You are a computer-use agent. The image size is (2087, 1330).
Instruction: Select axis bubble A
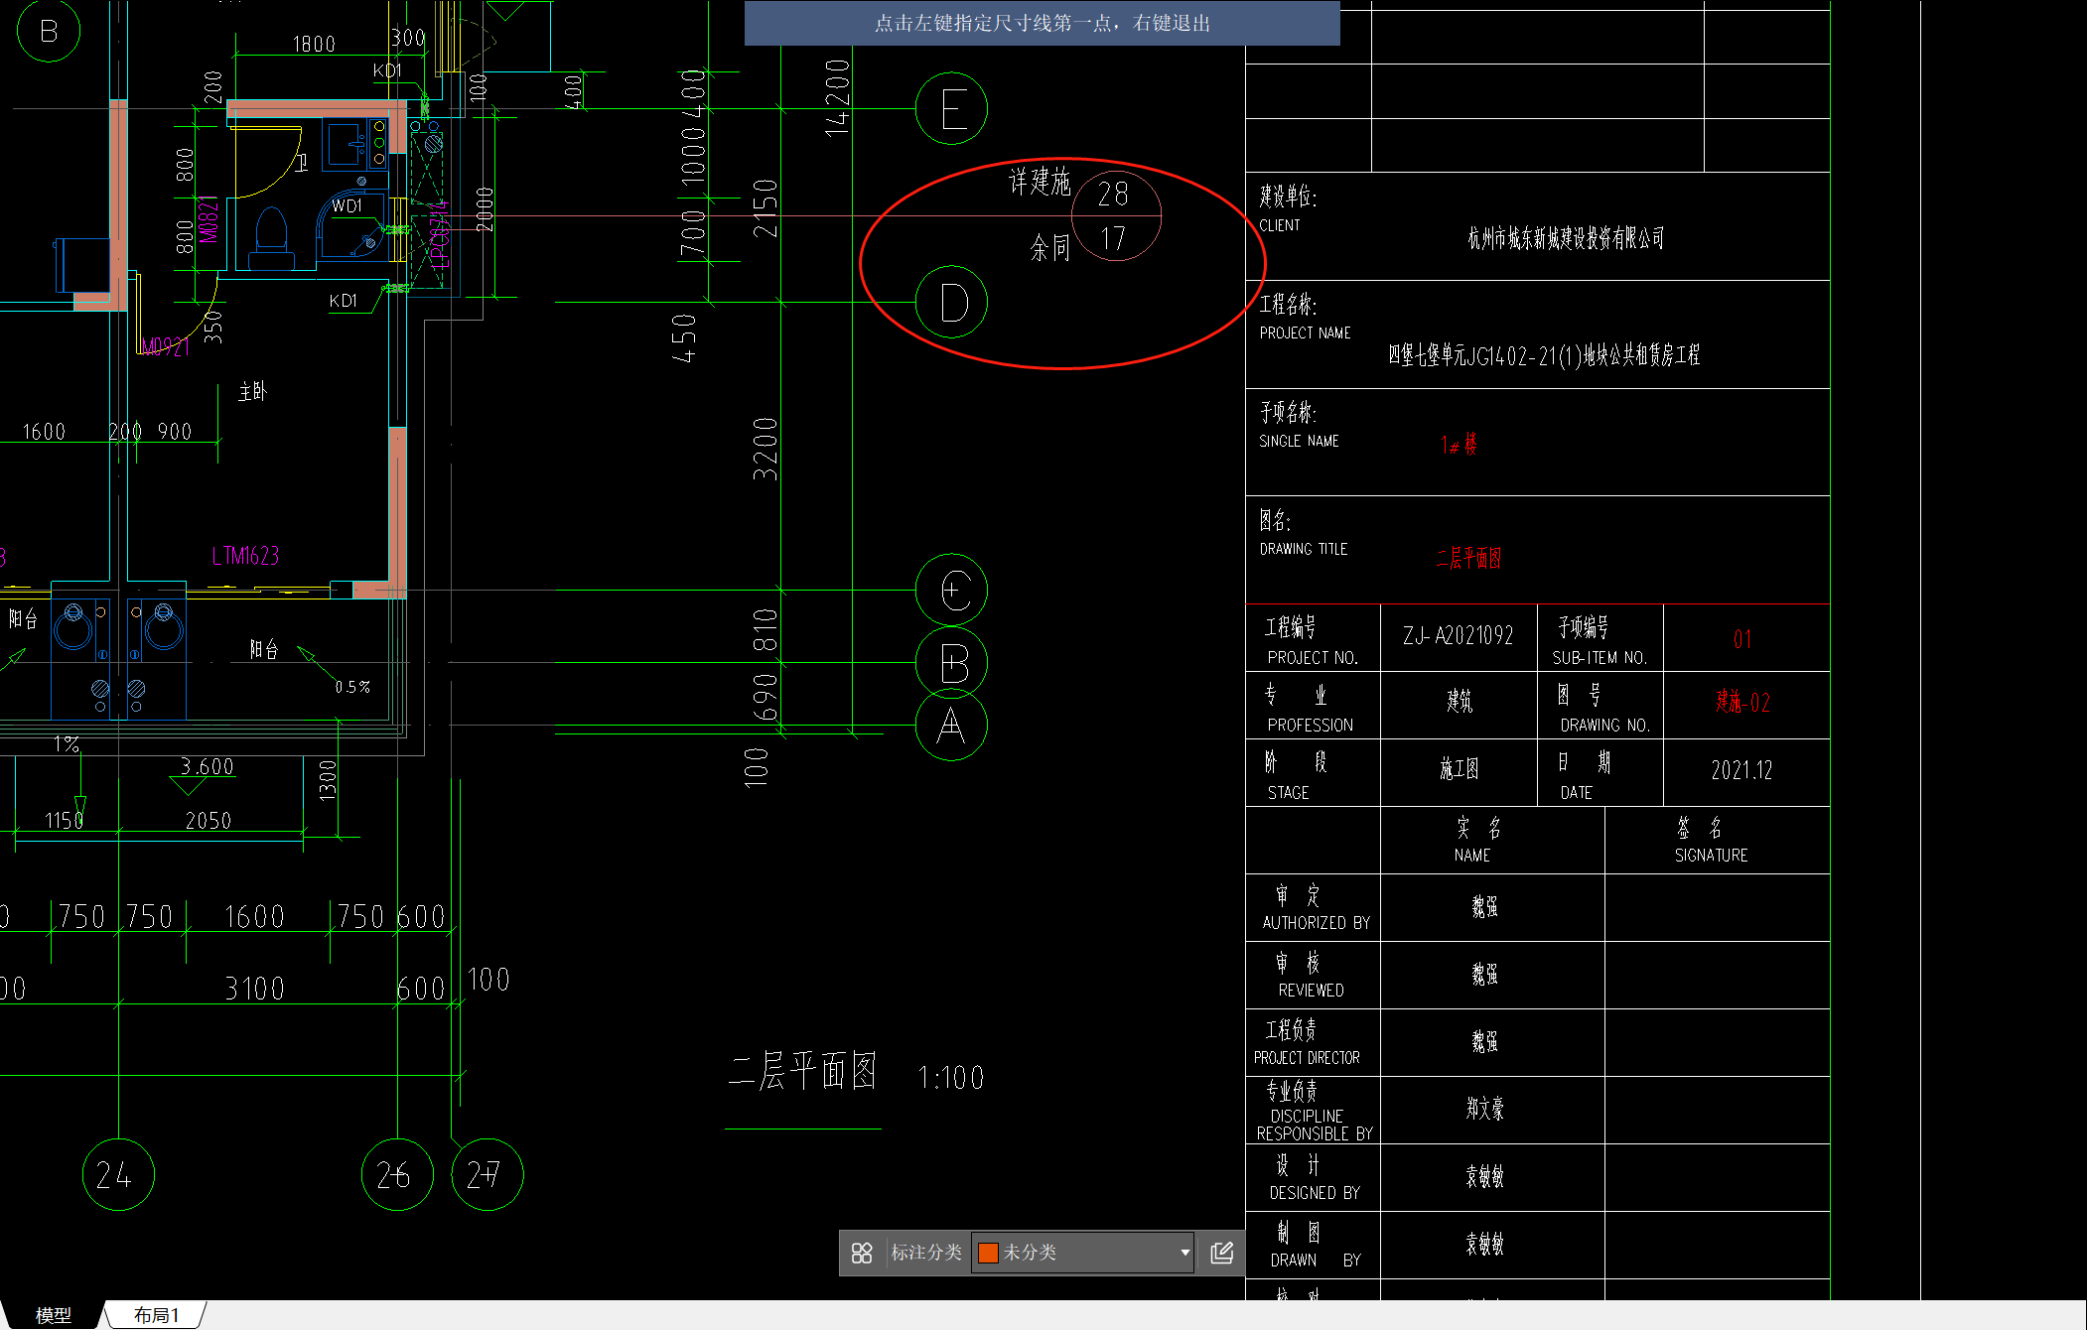click(x=951, y=726)
